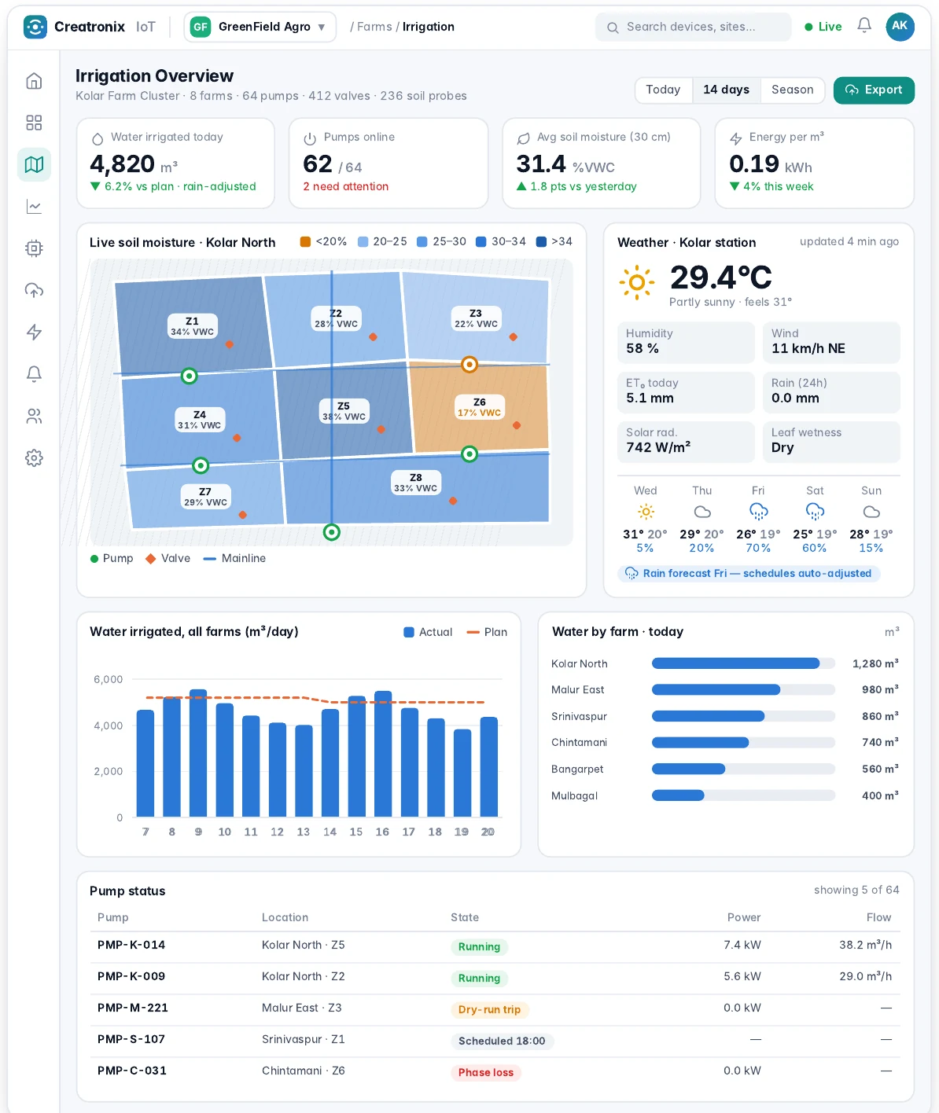
Task: Open the analytics line chart sidebar icon
Action: click(x=34, y=207)
